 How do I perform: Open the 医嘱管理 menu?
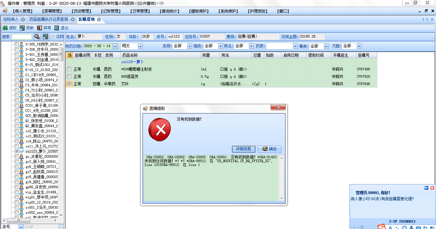(x=52, y=11)
